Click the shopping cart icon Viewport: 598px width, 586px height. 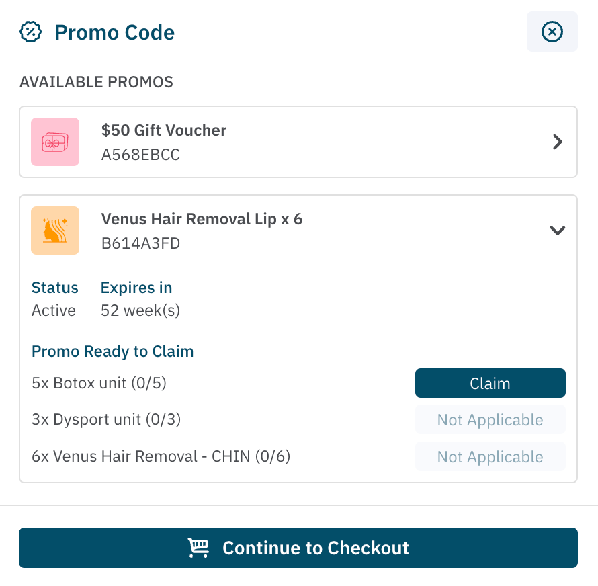198,548
